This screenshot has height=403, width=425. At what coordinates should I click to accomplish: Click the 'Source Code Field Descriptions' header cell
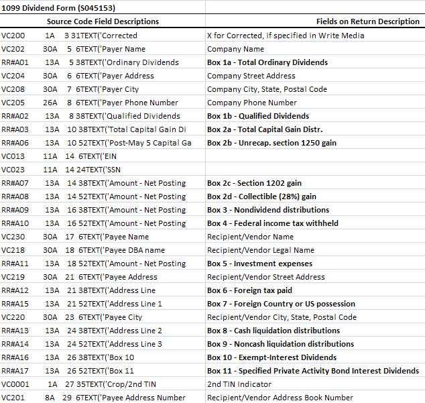coord(103,21)
